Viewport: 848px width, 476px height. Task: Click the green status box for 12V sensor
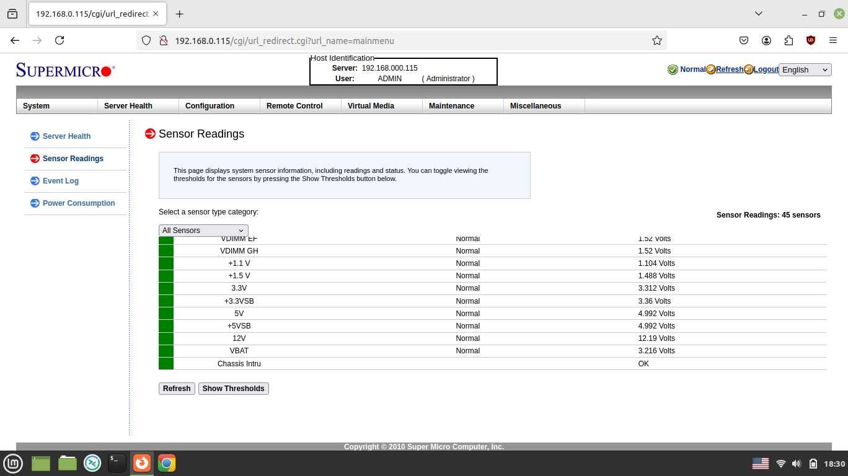(x=166, y=338)
